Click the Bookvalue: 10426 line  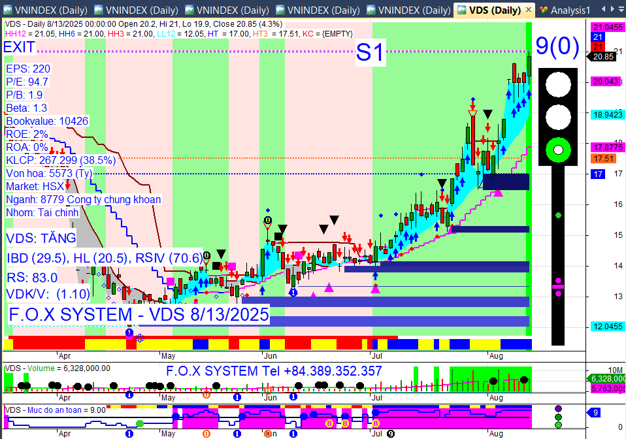(47, 121)
